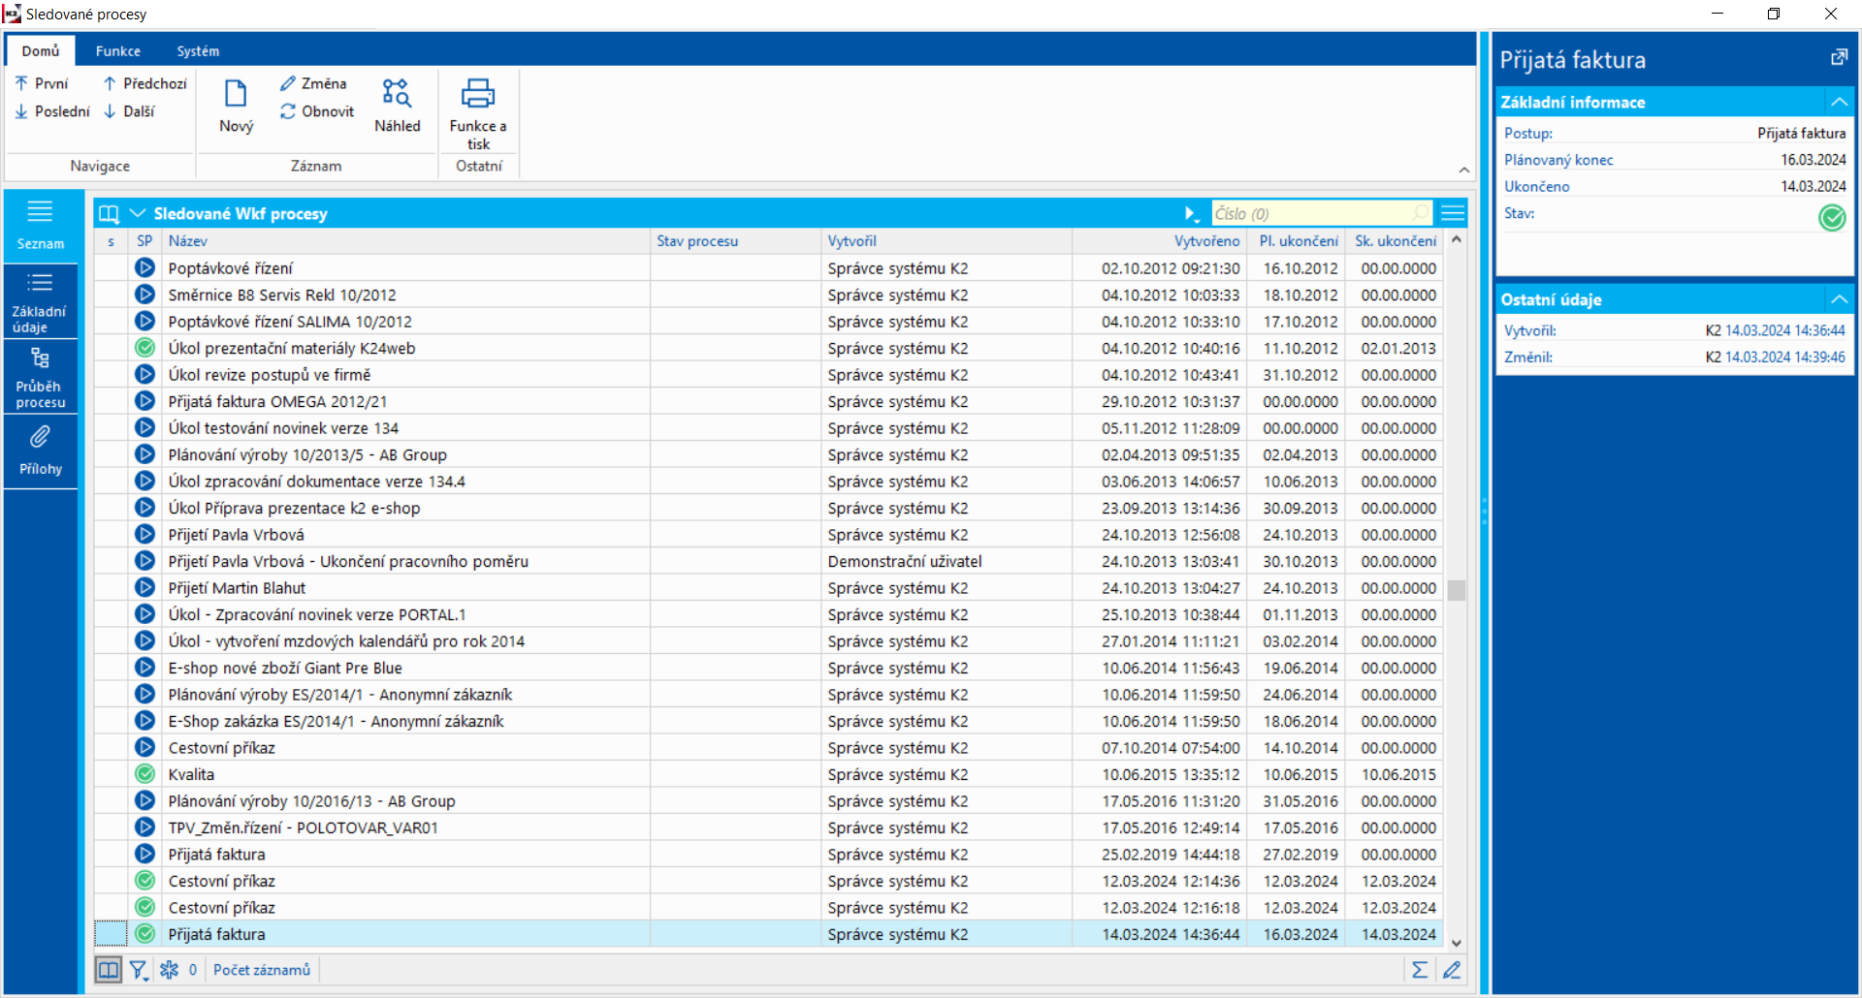This screenshot has width=1862, height=998.
Task: Collapse the Základní informace section
Action: [1838, 102]
